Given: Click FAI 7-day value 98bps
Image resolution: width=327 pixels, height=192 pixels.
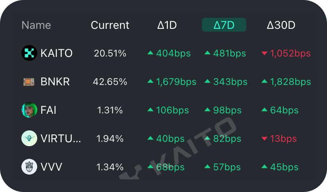Looking at the screenshot, I should pos(227,110).
